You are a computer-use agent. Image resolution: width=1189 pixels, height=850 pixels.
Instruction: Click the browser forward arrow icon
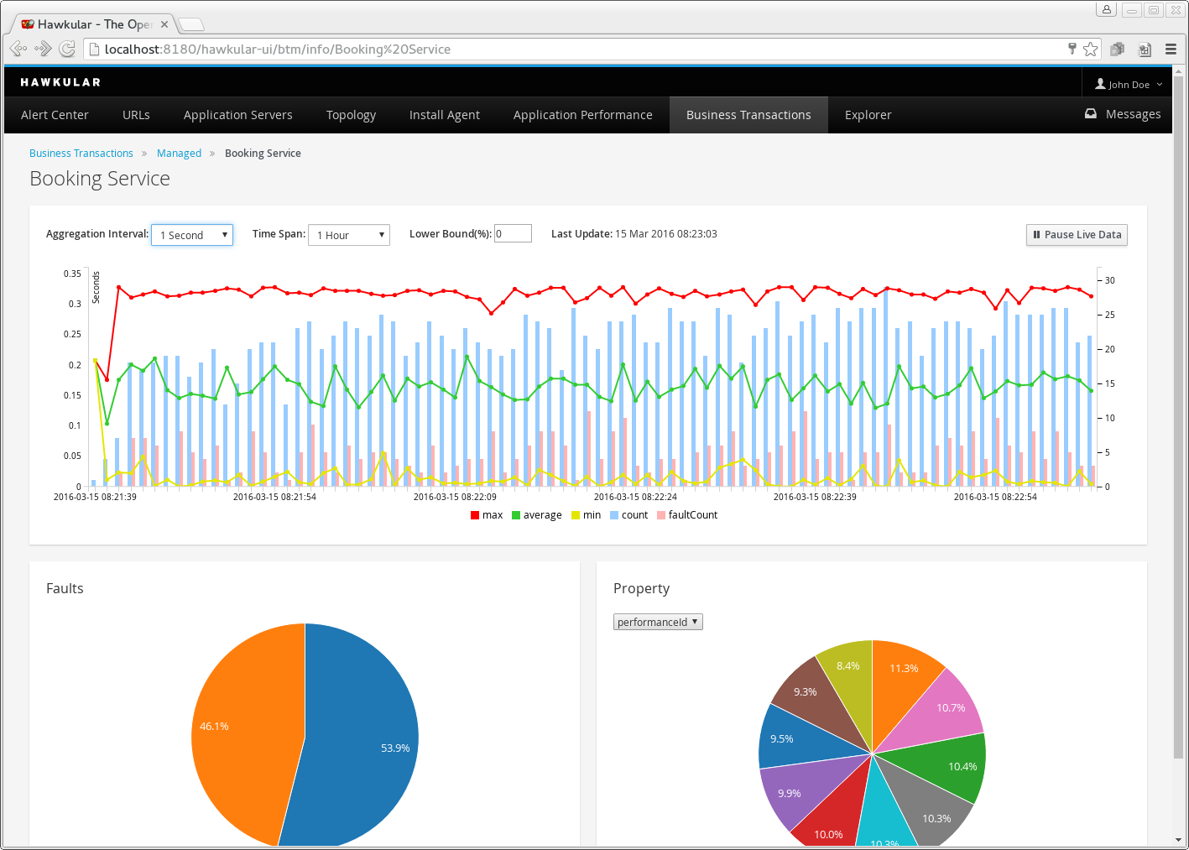pos(43,49)
